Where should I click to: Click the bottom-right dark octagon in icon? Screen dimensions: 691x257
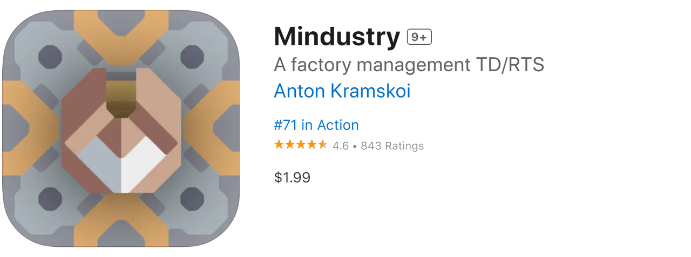[x=192, y=198]
